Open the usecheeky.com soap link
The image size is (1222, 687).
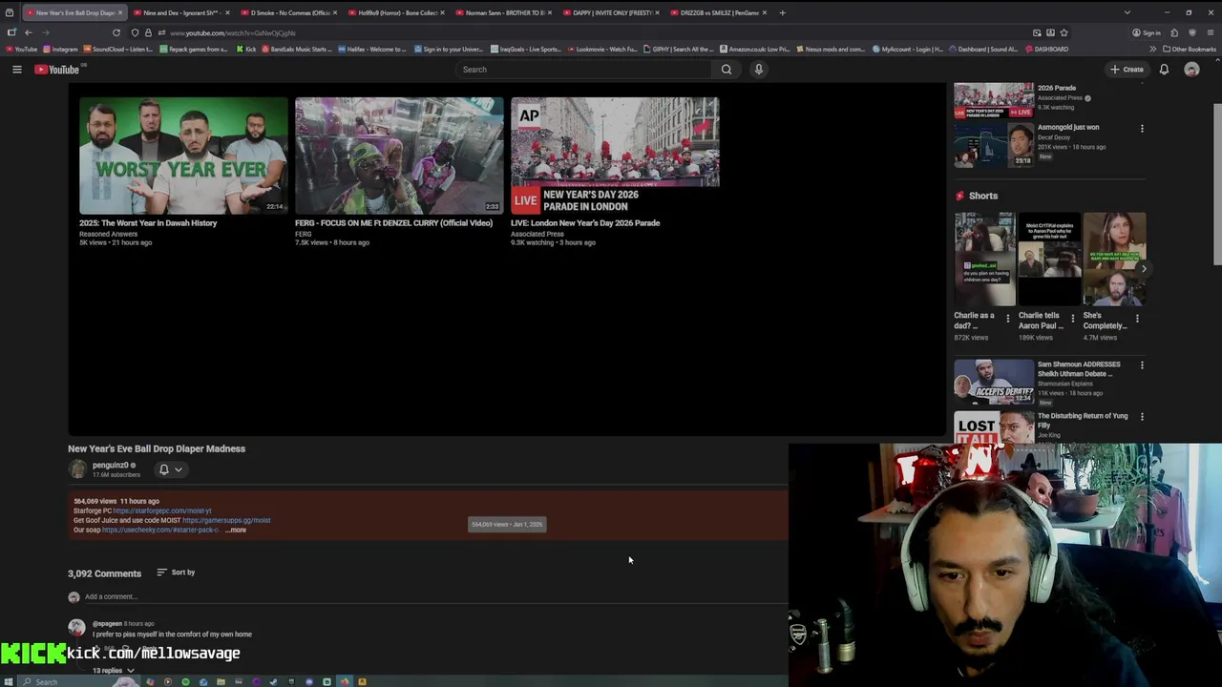[x=160, y=530]
